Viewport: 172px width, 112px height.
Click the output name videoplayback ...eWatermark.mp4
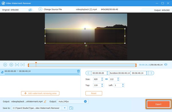(27, 101)
